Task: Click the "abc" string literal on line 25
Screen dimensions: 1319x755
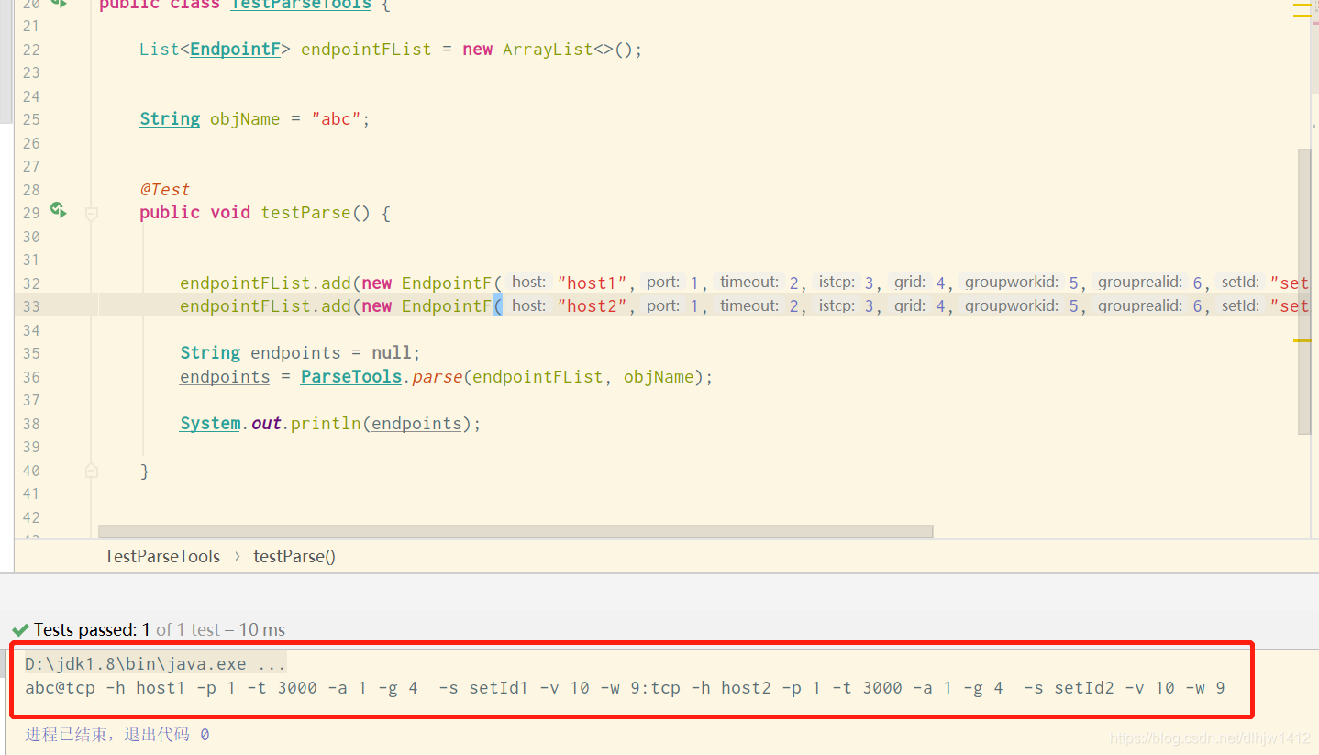Action: [336, 119]
